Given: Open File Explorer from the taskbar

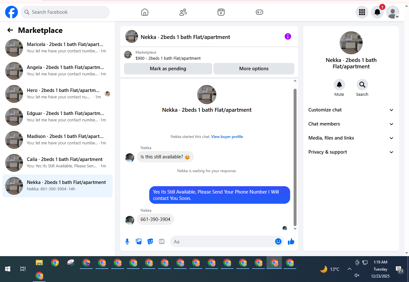Looking at the screenshot, I should coord(39,263).
